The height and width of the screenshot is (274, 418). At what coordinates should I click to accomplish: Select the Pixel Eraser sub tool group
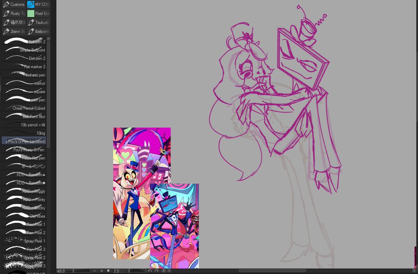point(39,14)
